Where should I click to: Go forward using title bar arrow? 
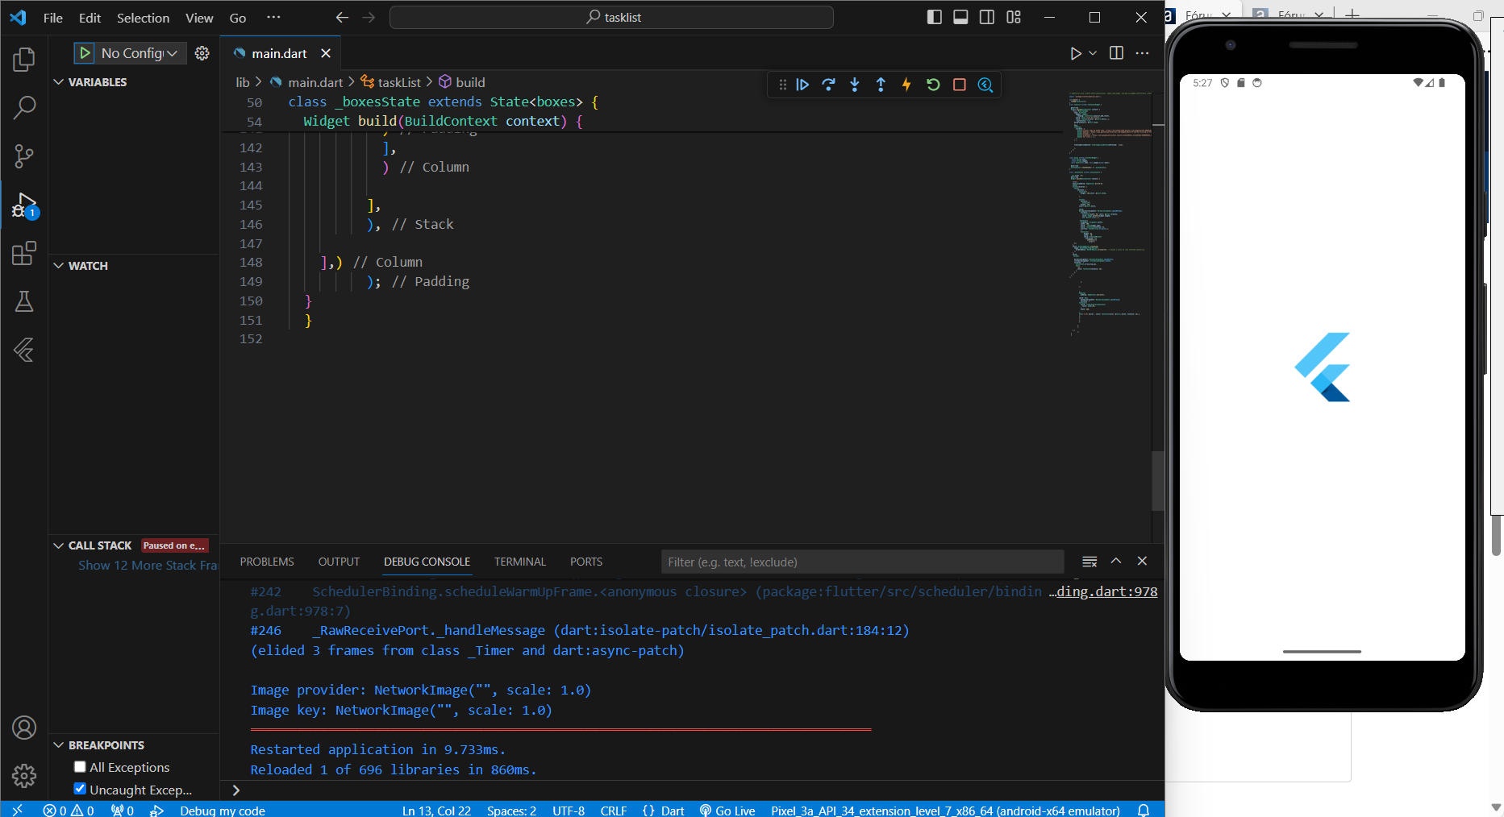(369, 17)
